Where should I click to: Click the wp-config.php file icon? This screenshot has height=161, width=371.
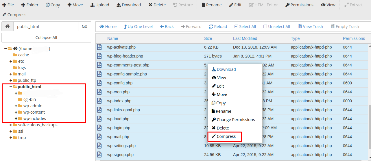[x=99, y=83]
